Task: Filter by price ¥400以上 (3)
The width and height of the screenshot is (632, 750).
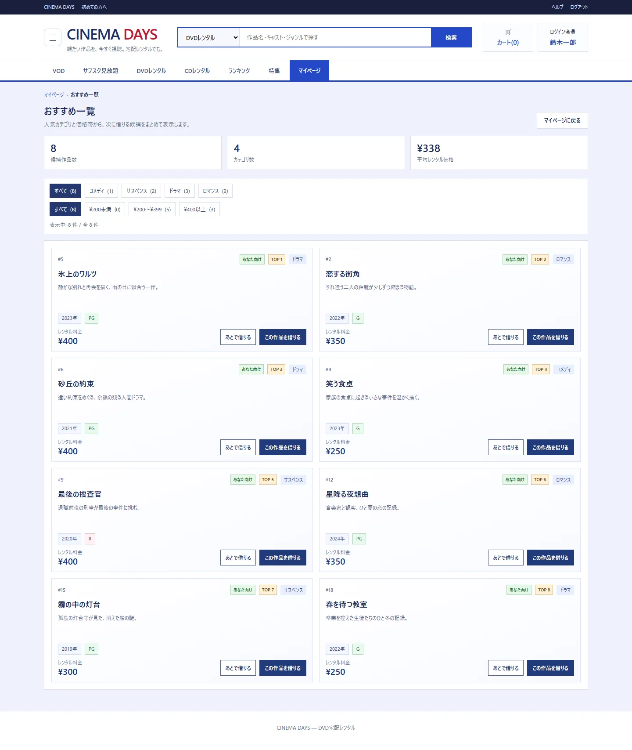Action: [x=200, y=209]
